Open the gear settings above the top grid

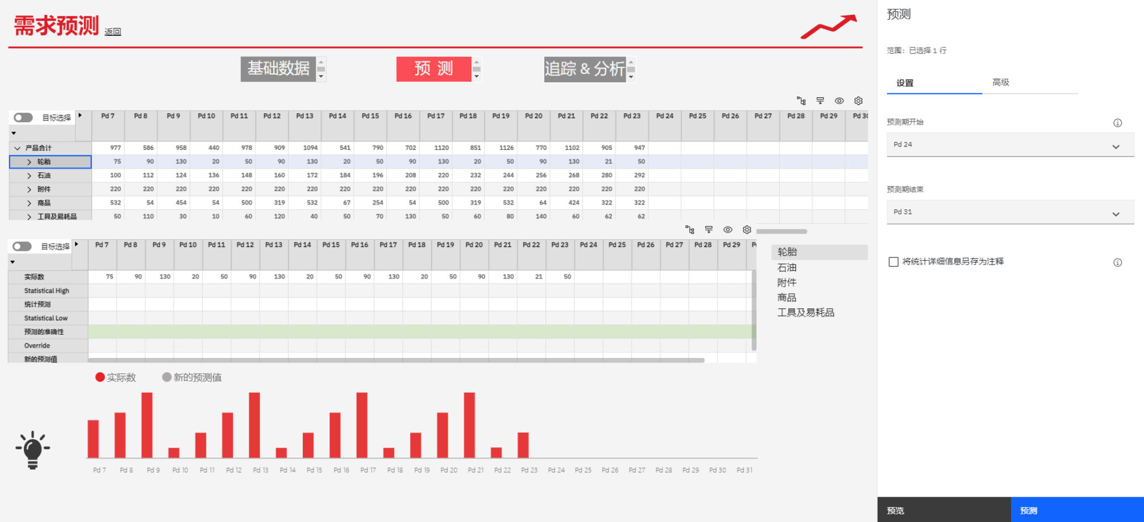pos(858,101)
